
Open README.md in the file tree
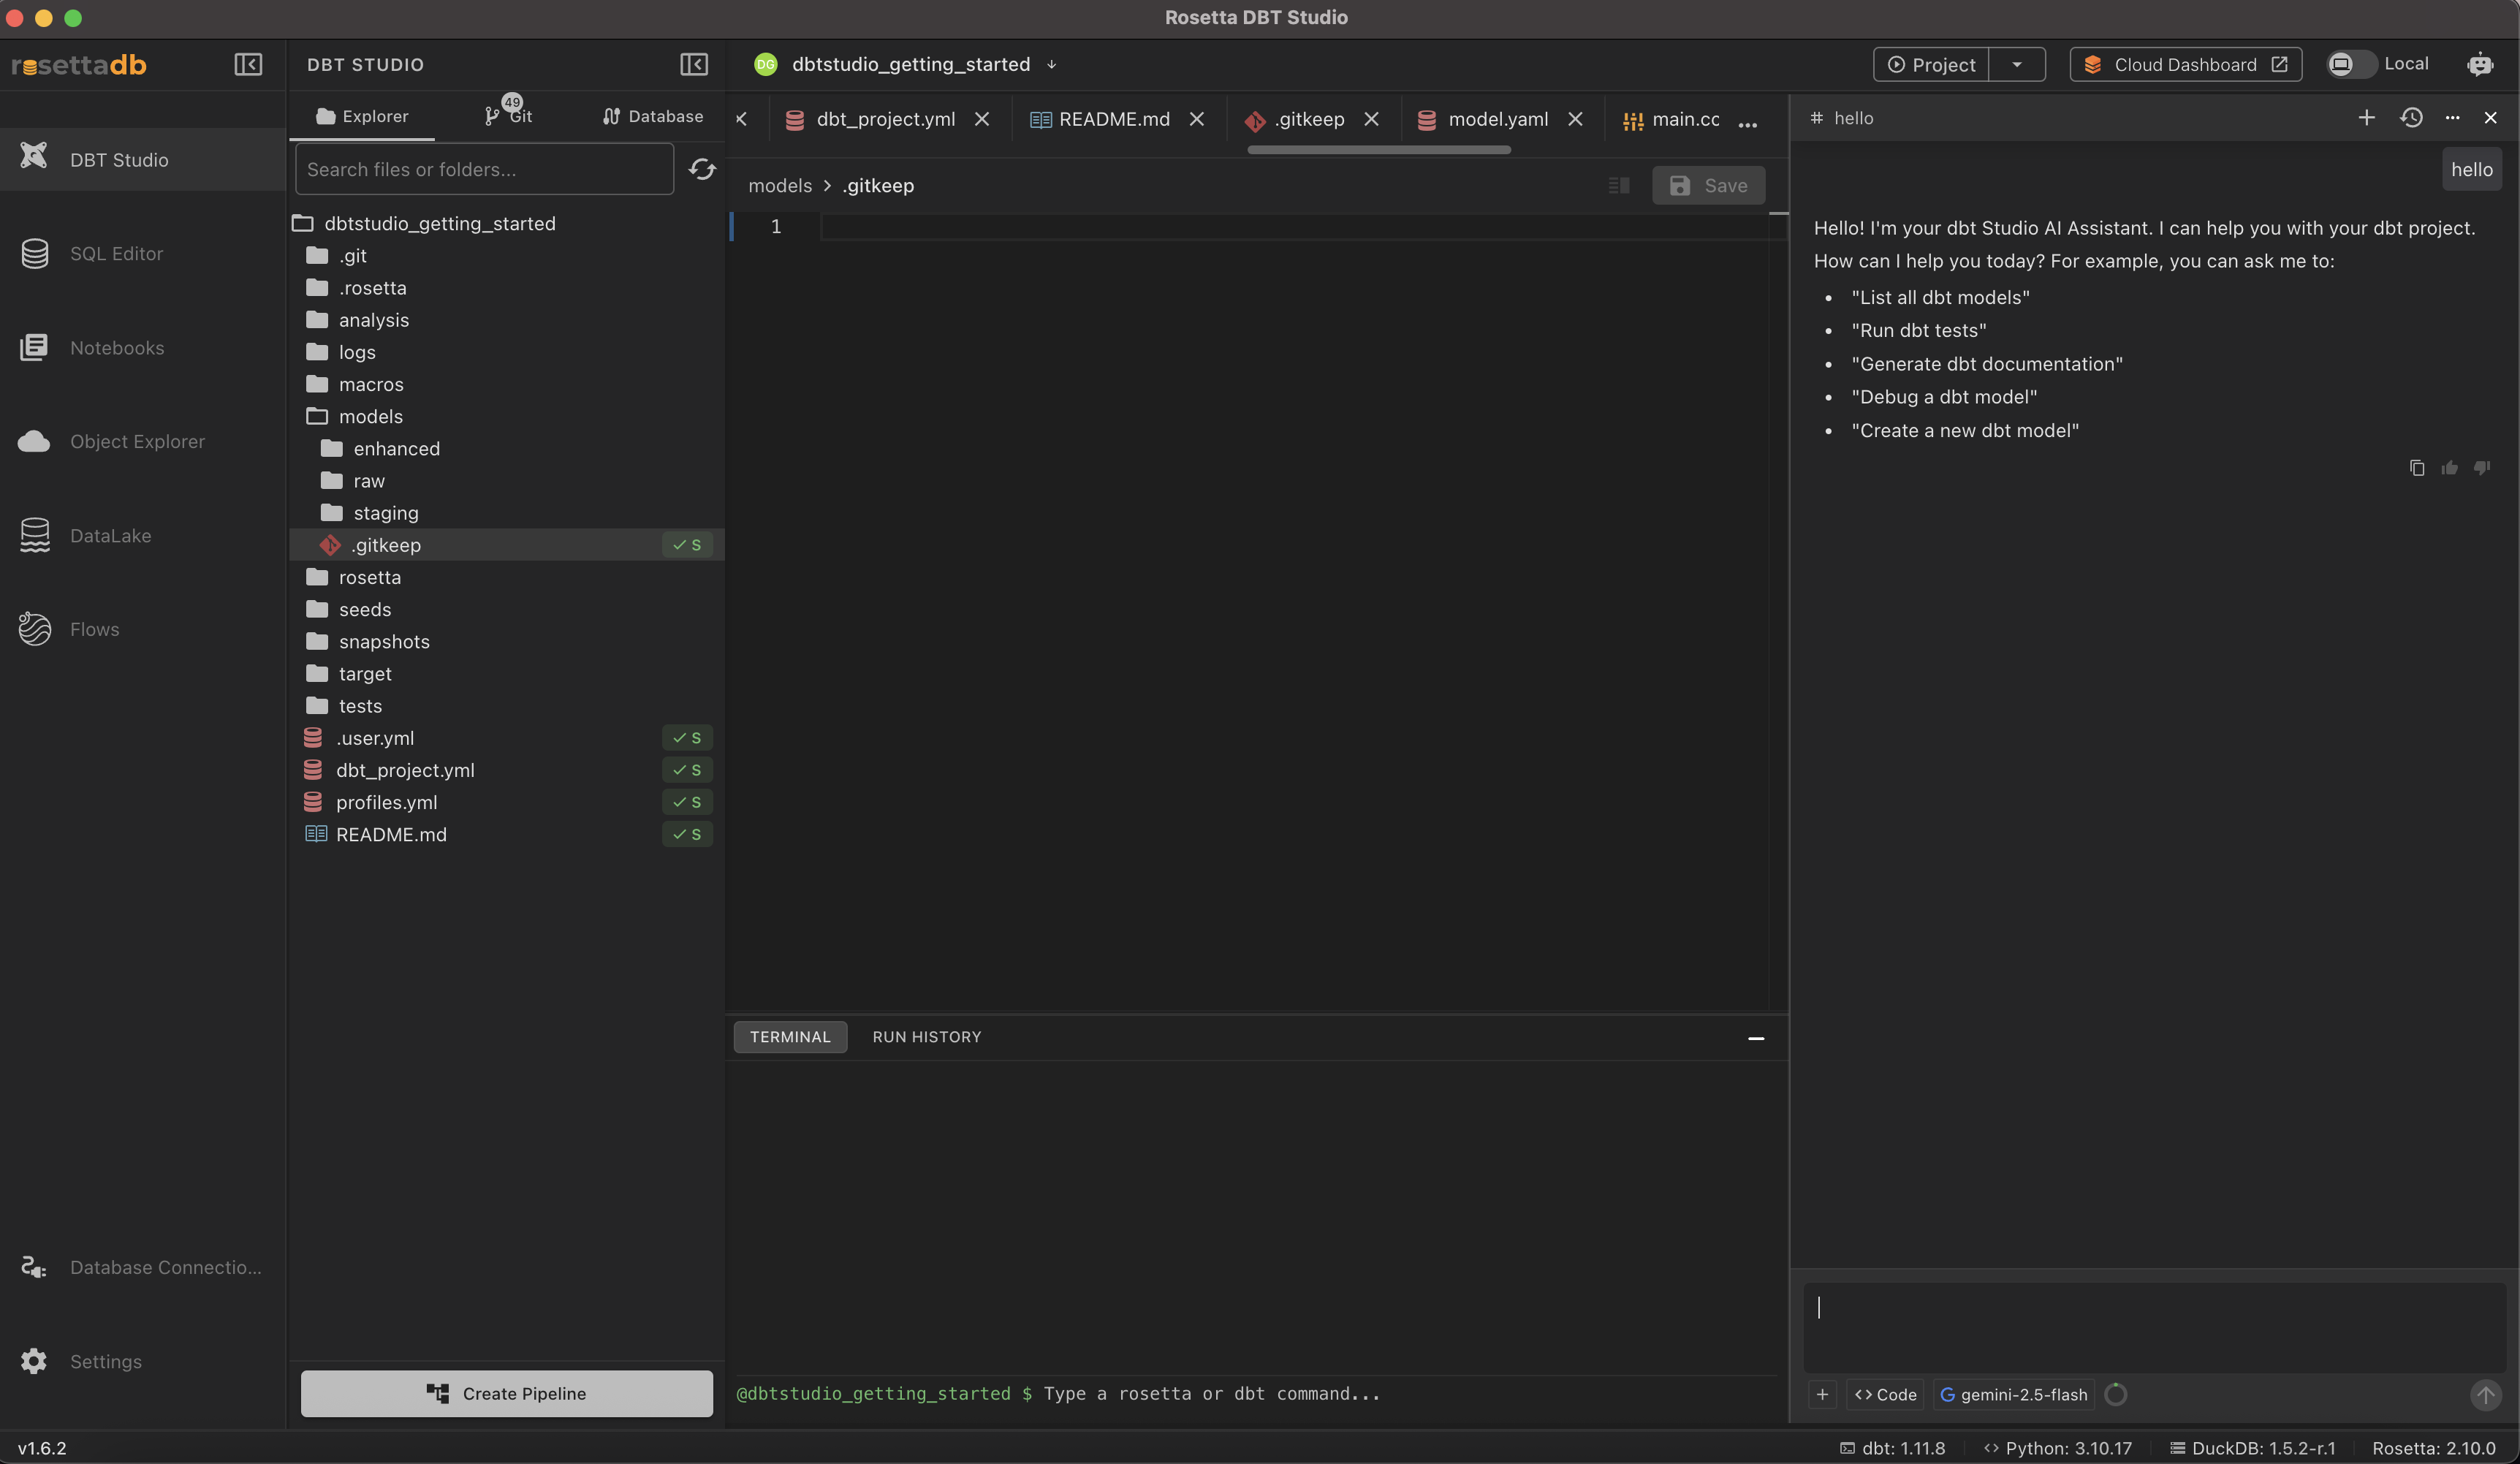[x=507, y=834]
